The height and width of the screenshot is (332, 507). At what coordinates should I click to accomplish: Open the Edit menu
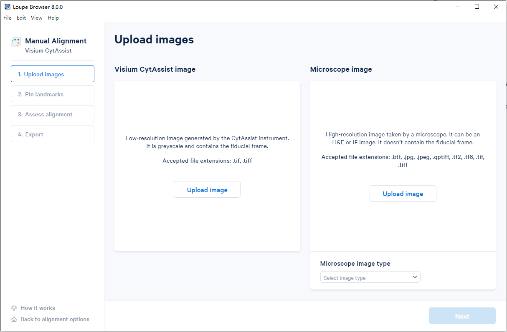(x=21, y=18)
